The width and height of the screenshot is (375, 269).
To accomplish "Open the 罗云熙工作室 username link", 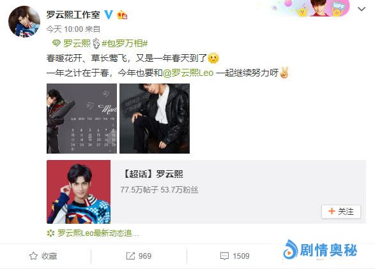I will click(73, 15).
